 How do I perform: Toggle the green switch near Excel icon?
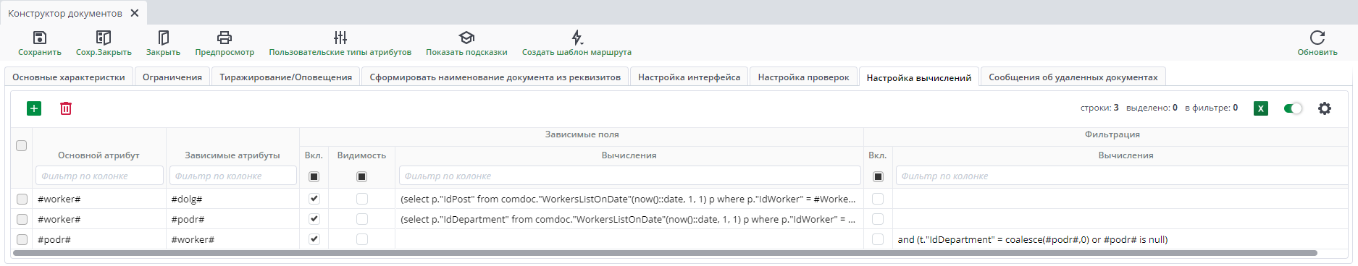click(x=1293, y=108)
